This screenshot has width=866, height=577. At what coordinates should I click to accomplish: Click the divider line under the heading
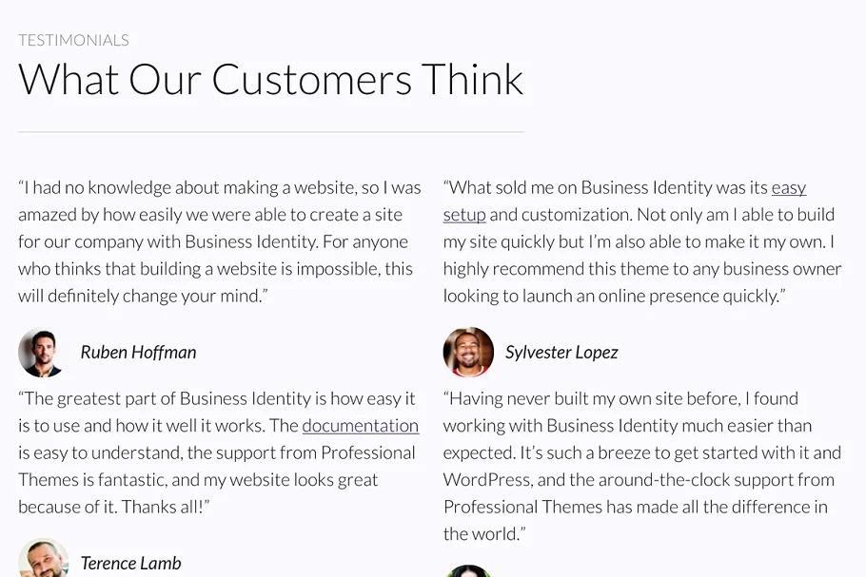point(270,132)
